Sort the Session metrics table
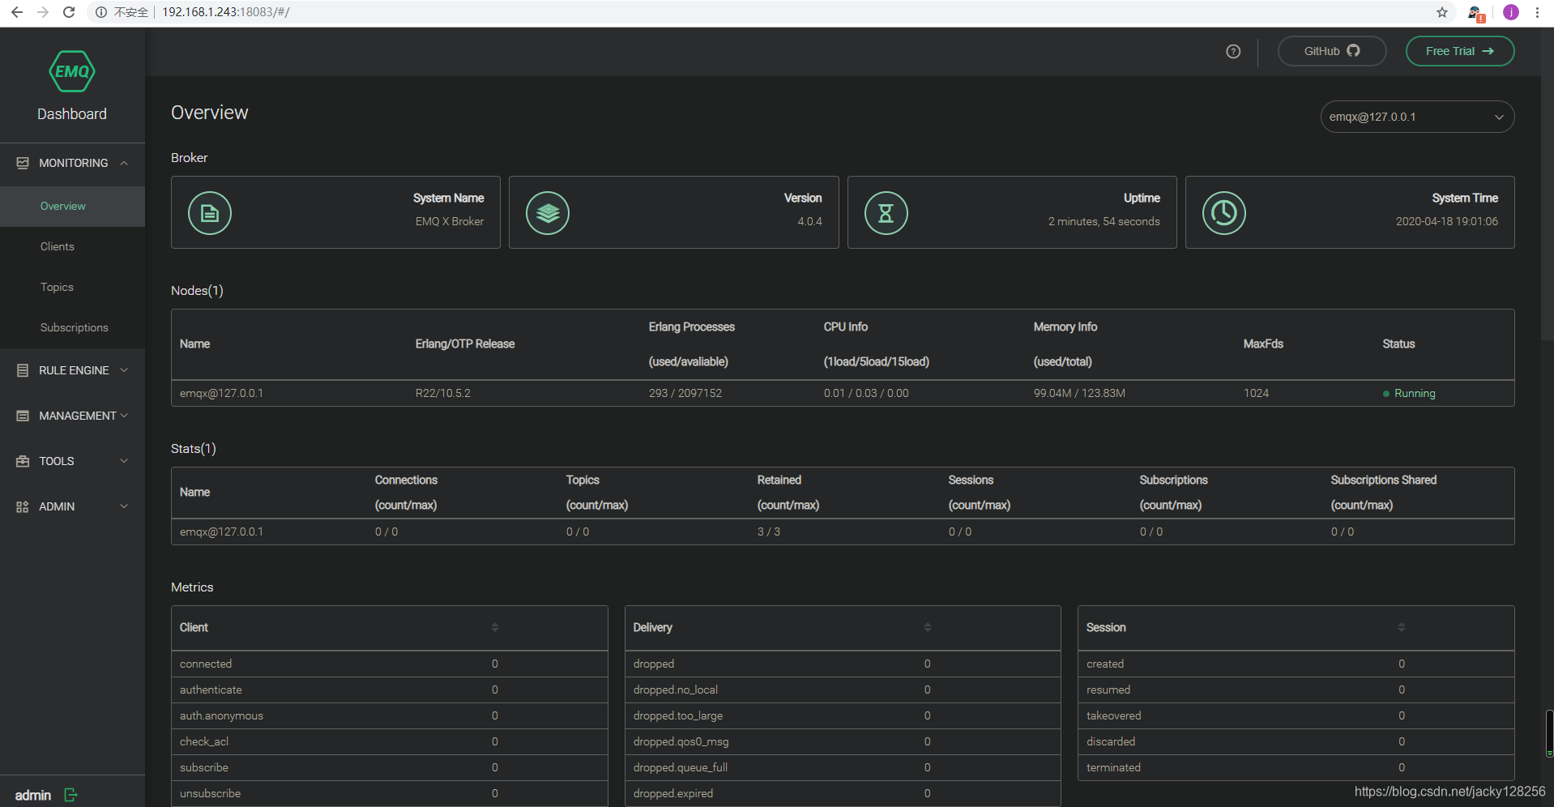This screenshot has width=1554, height=807. click(x=1402, y=627)
